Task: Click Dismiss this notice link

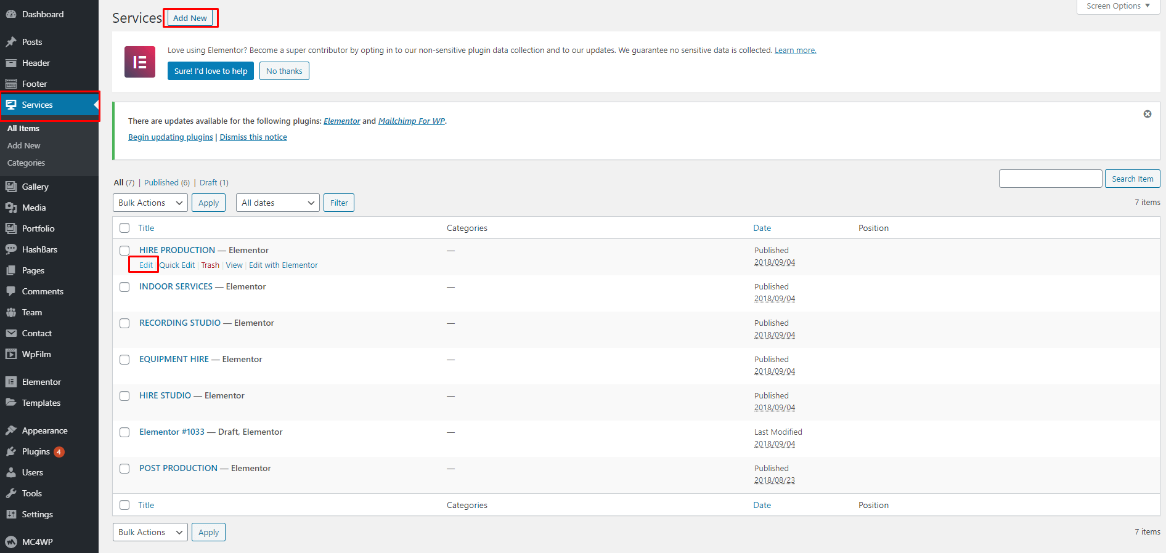Action: tap(253, 137)
